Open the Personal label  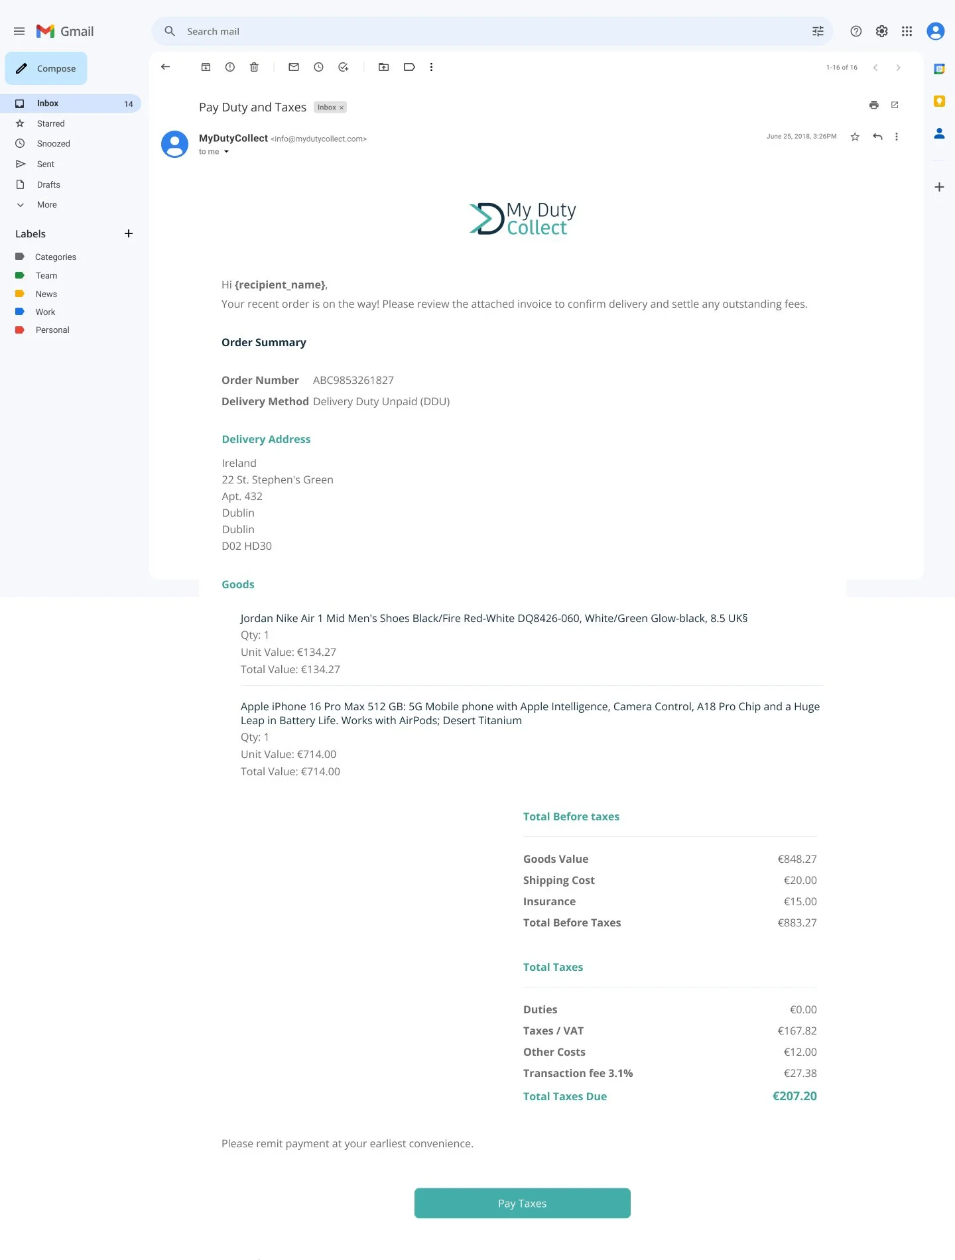(x=52, y=330)
